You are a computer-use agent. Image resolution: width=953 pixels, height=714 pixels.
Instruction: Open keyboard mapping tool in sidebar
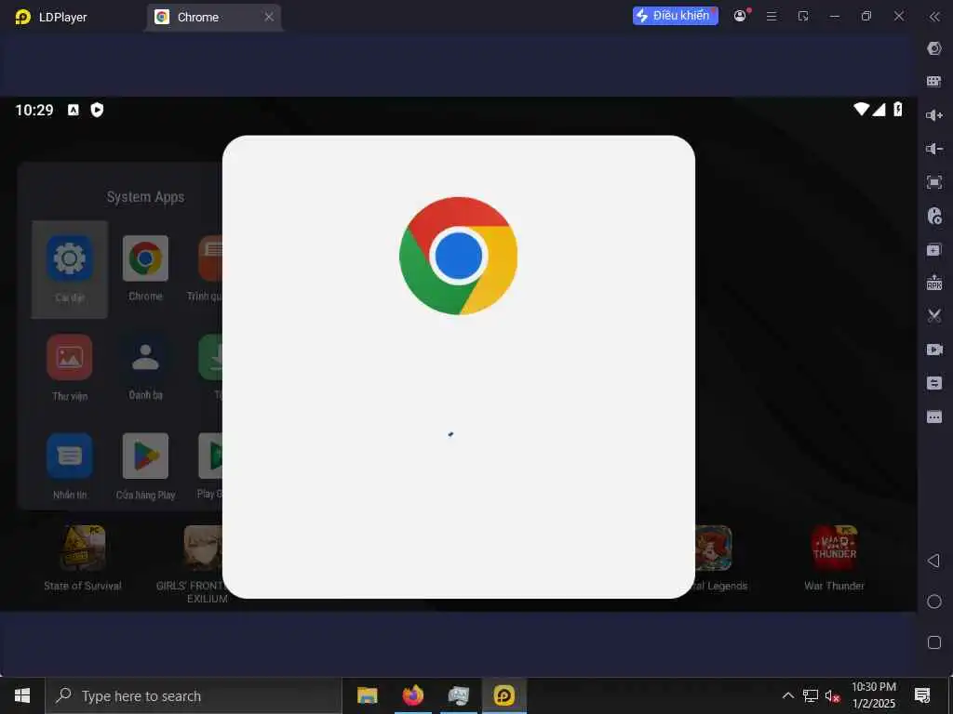tap(934, 82)
